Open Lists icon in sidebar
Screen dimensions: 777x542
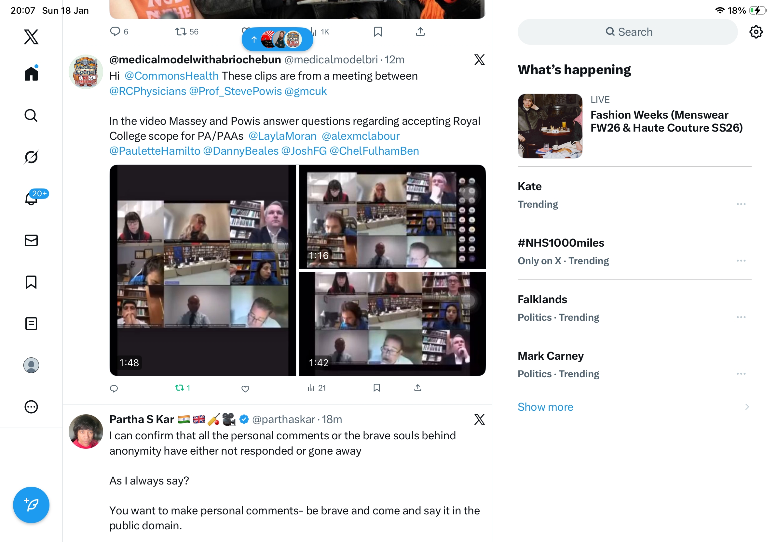click(31, 324)
